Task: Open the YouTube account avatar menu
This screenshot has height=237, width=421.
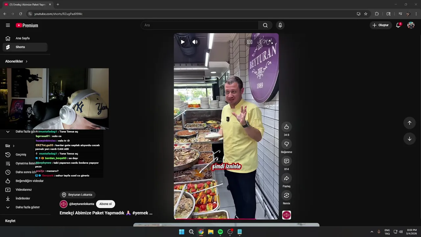Action: [411, 25]
